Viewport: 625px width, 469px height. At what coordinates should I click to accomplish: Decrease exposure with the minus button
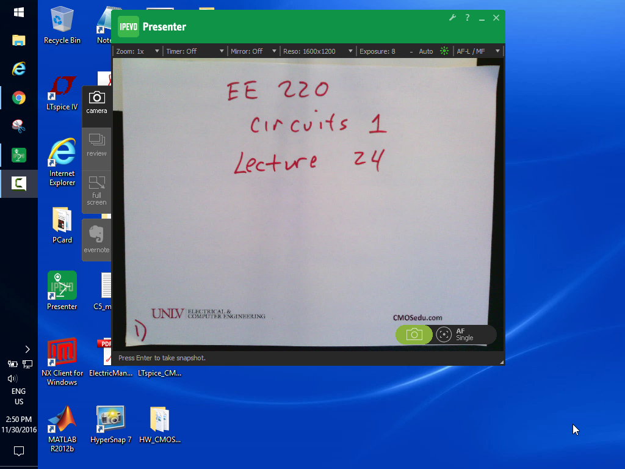coord(411,51)
